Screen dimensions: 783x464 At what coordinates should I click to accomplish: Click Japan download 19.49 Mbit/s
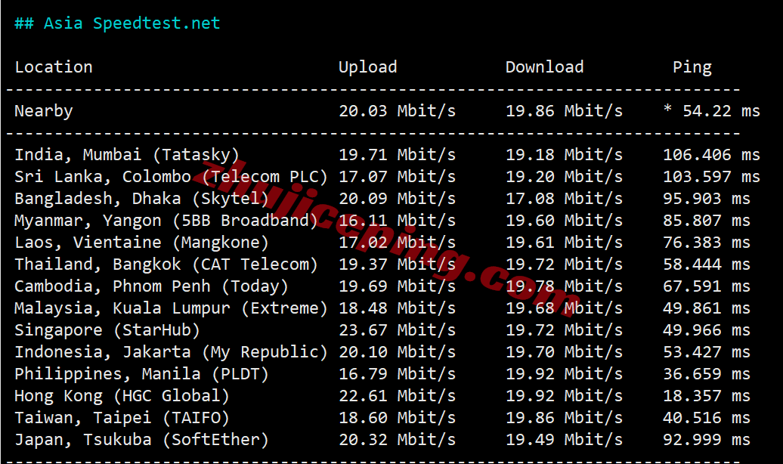(x=565, y=441)
